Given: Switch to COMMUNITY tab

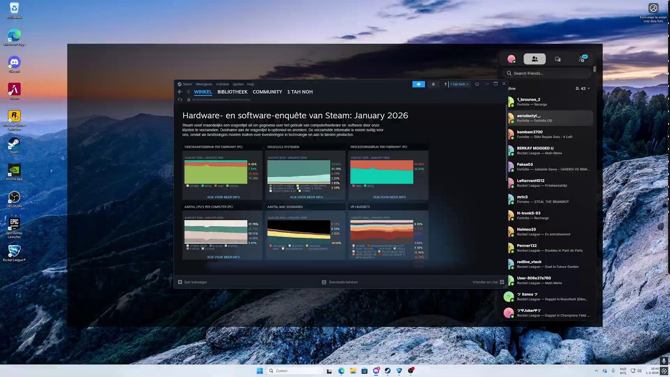Looking at the screenshot, I should (267, 92).
